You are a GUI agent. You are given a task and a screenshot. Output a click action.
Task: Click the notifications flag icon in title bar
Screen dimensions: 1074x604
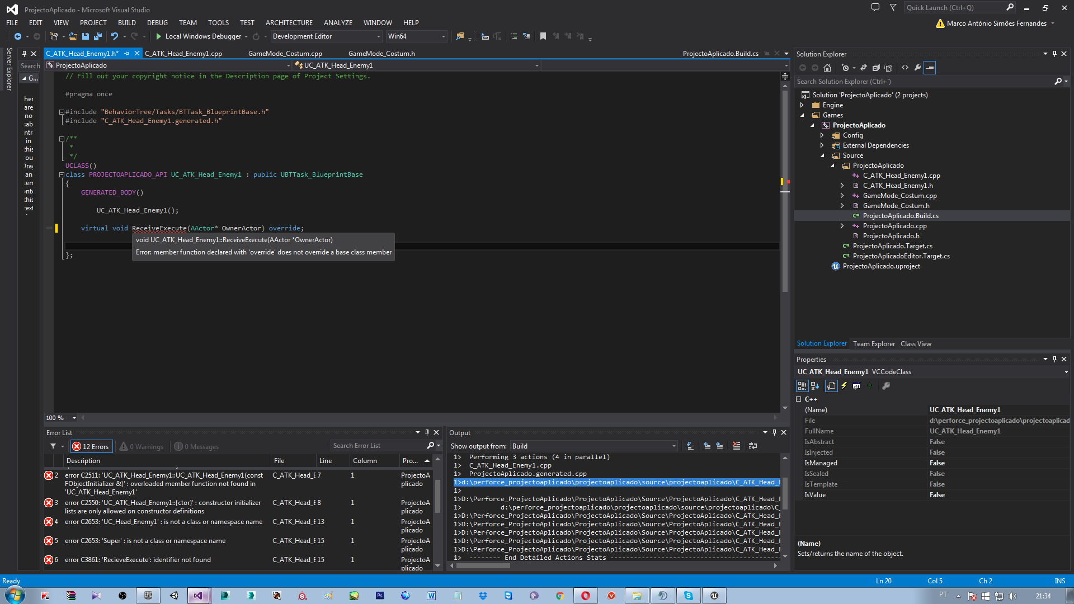coord(893,8)
